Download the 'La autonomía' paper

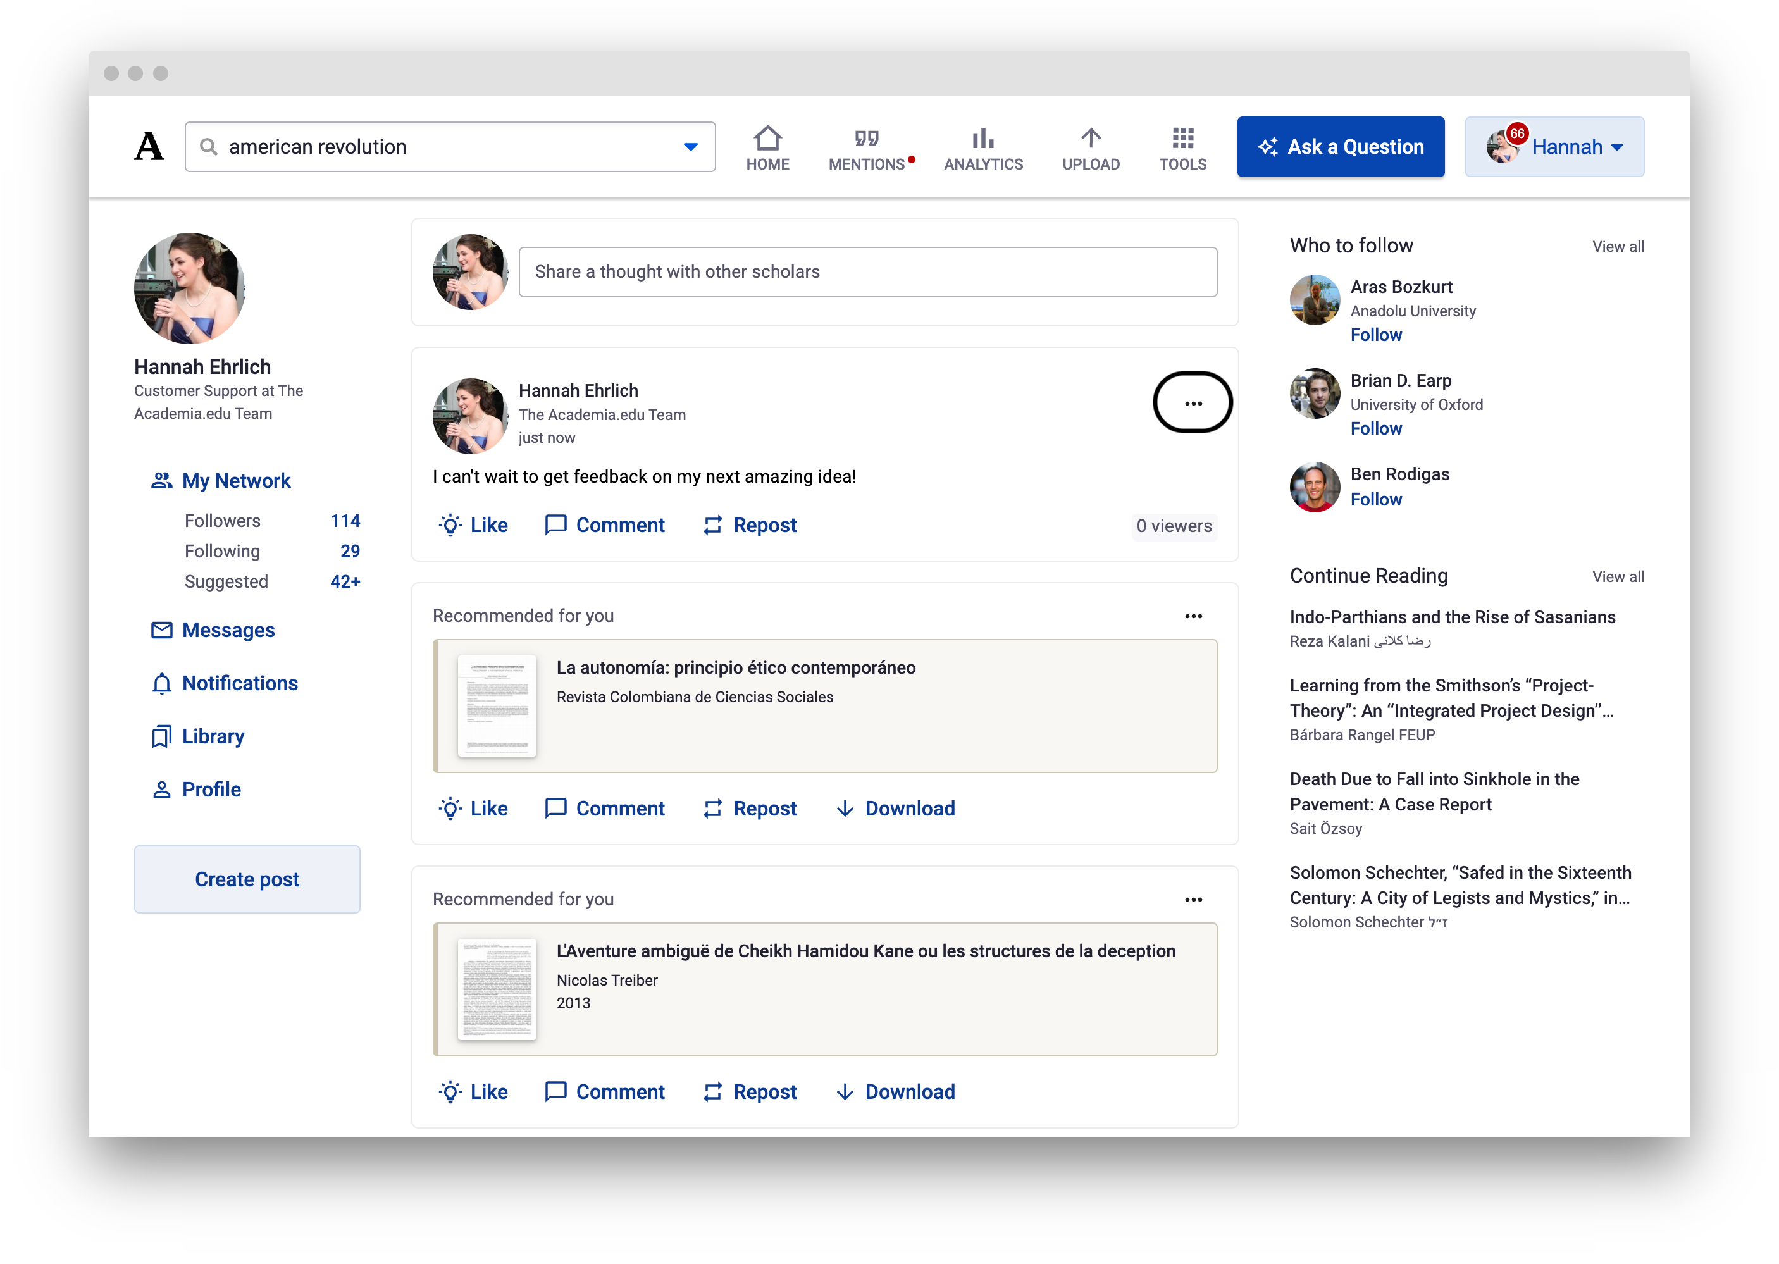pos(895,808)
